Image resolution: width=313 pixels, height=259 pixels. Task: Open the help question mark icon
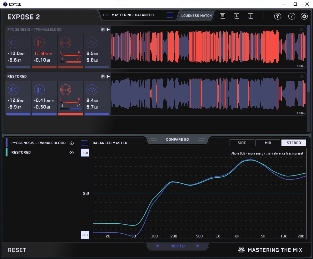[292, 16]
